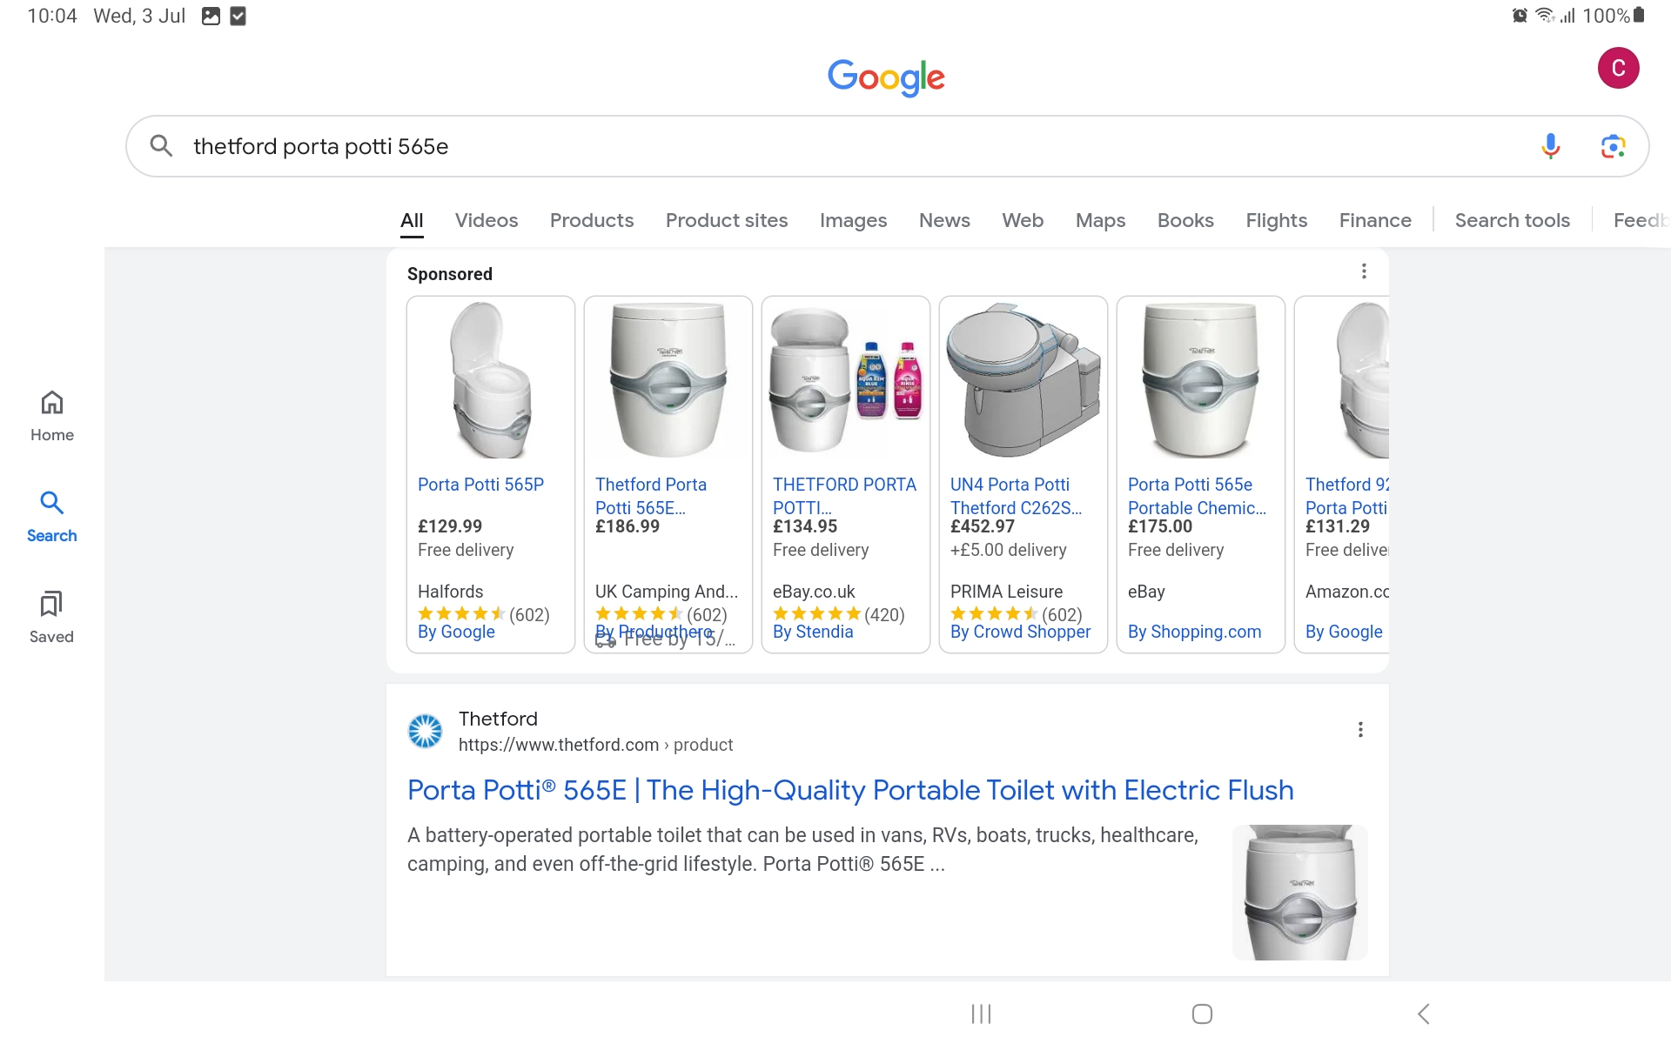The width and height of the screenshot is (1671, 1044).
Task: Open the three-dot menu on the Thetford result
Action: click(x=1360, y=729)
